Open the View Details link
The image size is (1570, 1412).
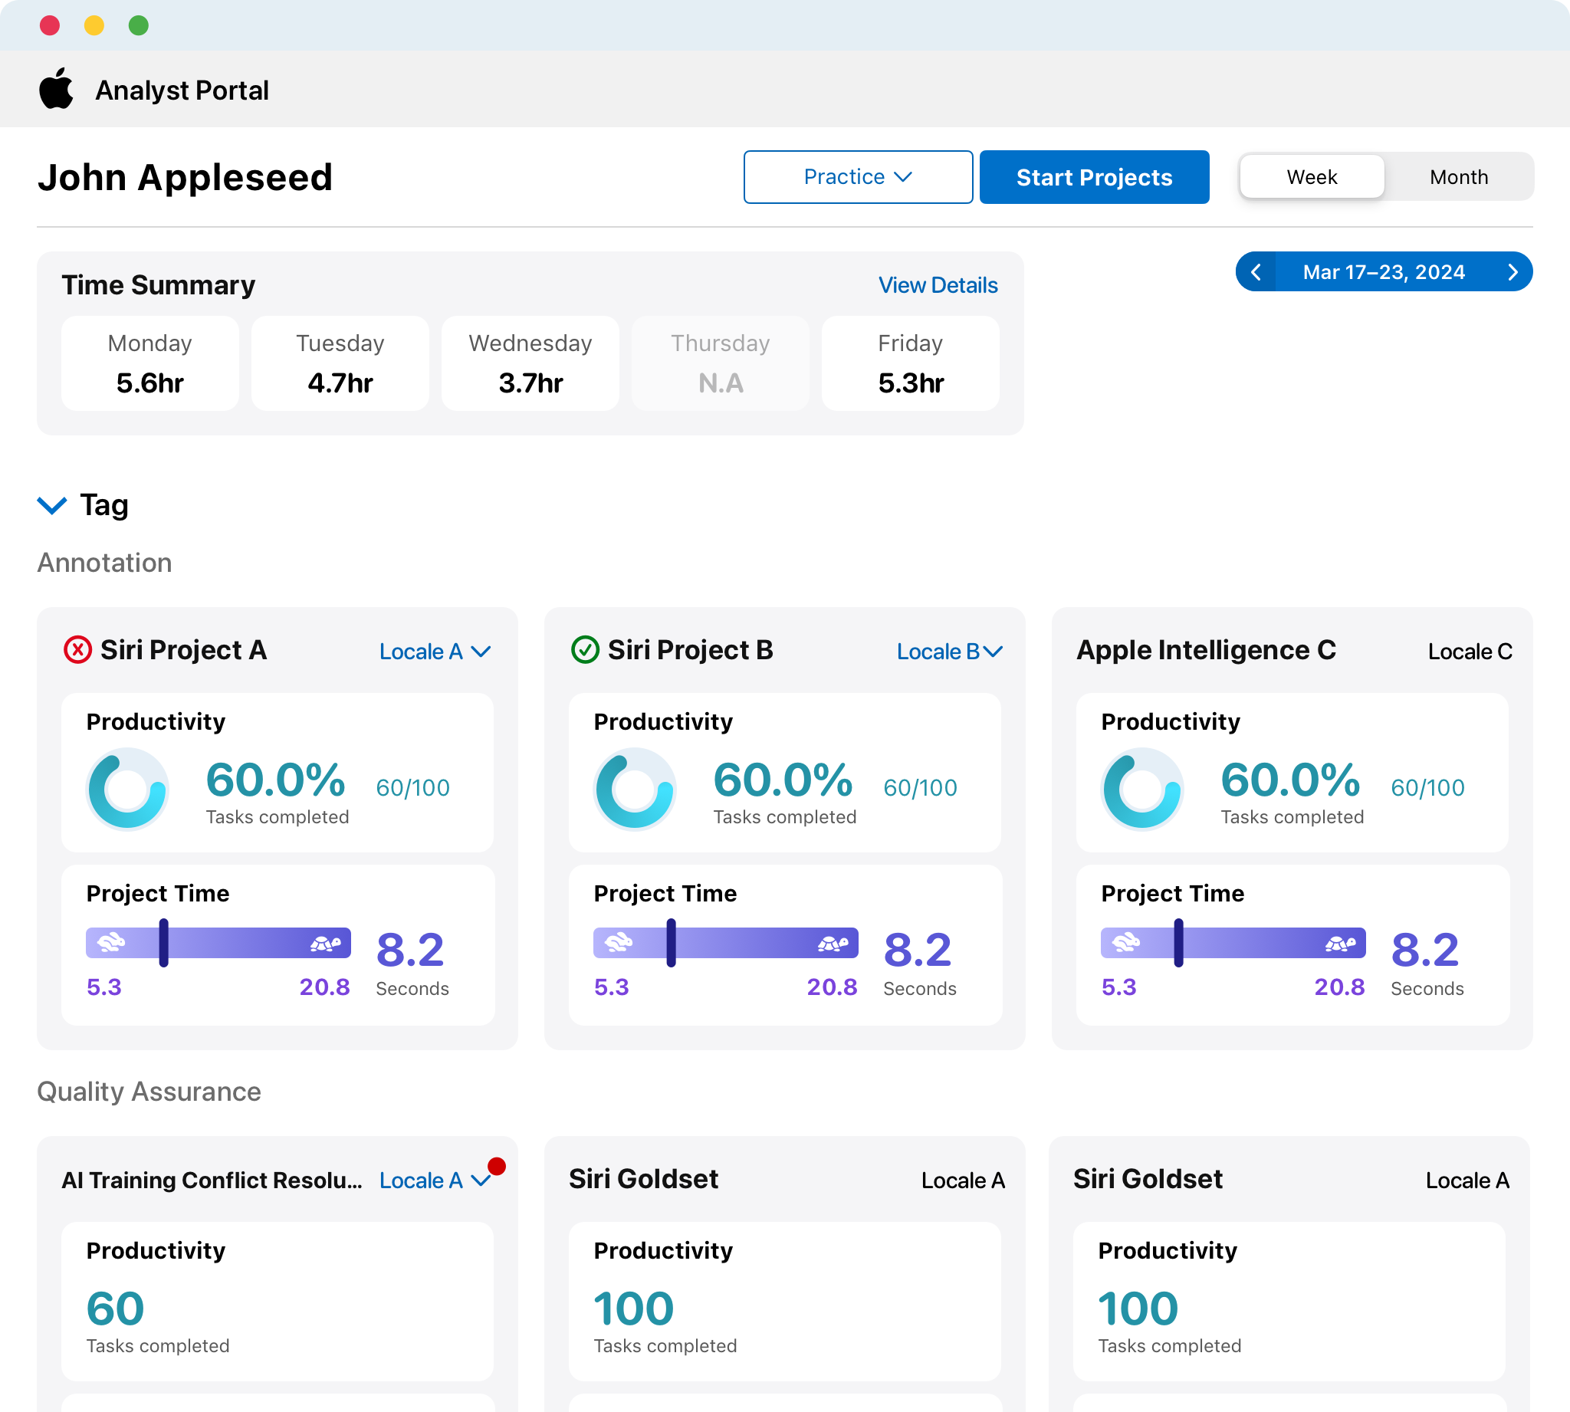938,285
